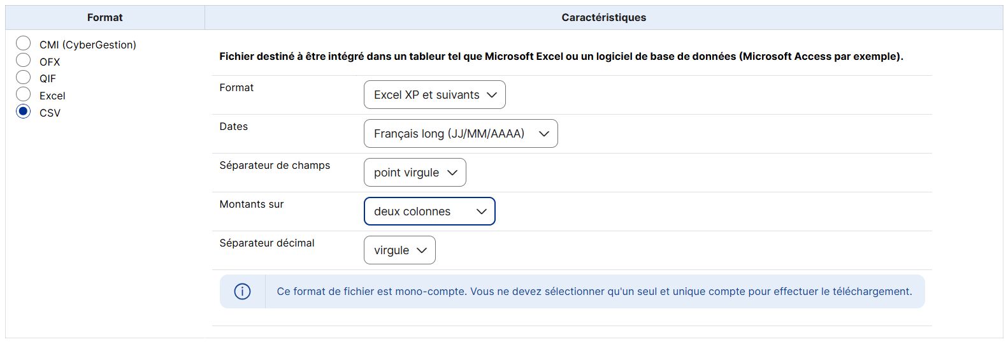Choose the OFX format option
This screenshot has height=344, width=1006.
[24, 61]
